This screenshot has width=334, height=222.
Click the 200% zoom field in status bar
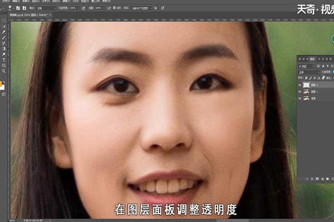click(x=12, y=220)
